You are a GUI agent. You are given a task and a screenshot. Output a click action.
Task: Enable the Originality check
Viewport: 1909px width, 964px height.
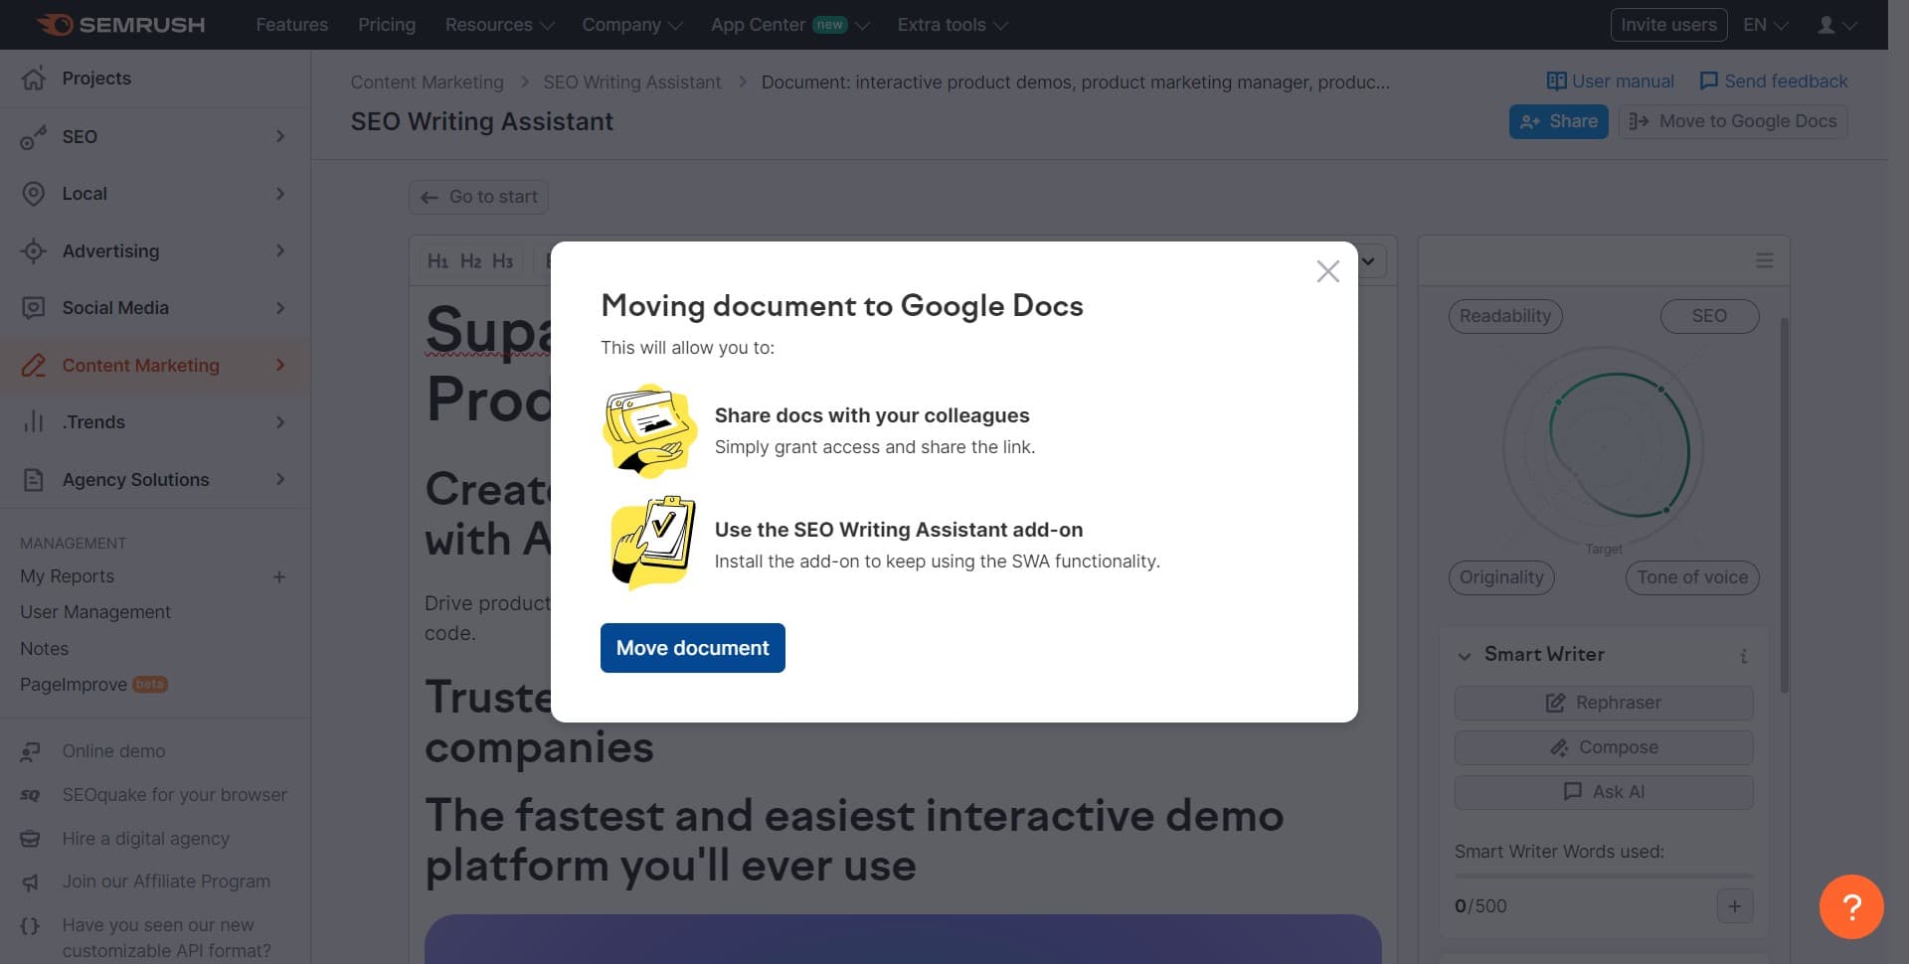pos(1500,576)
